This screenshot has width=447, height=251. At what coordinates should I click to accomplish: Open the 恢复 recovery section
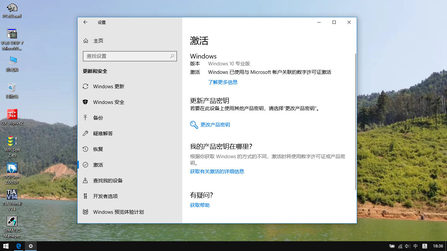click(x=98, y=149)
